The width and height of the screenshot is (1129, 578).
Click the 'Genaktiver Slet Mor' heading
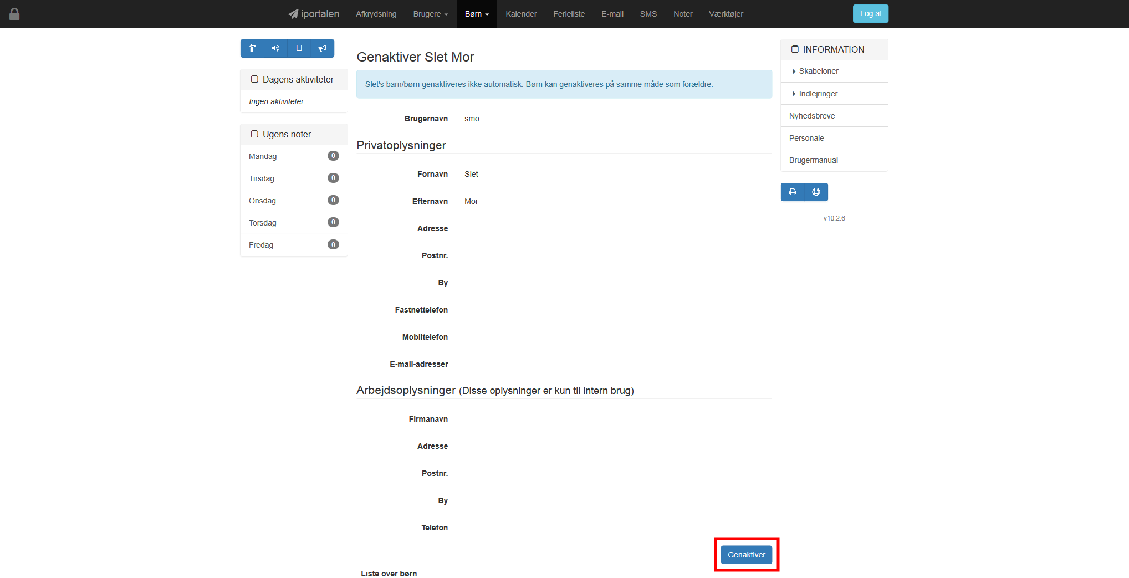click(x=415, y=57)
